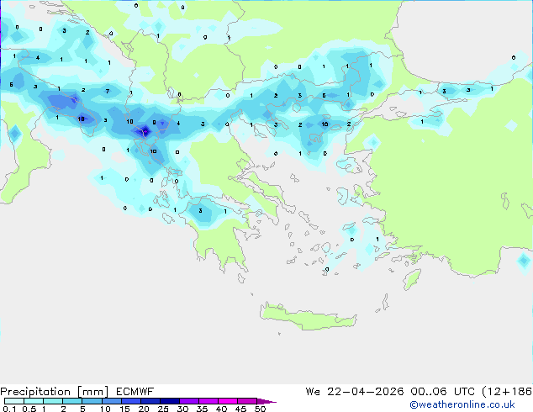533x412 pixels.
Task: Click the above-50 arrow tip of the legend
Action: (x=266, y=401)
